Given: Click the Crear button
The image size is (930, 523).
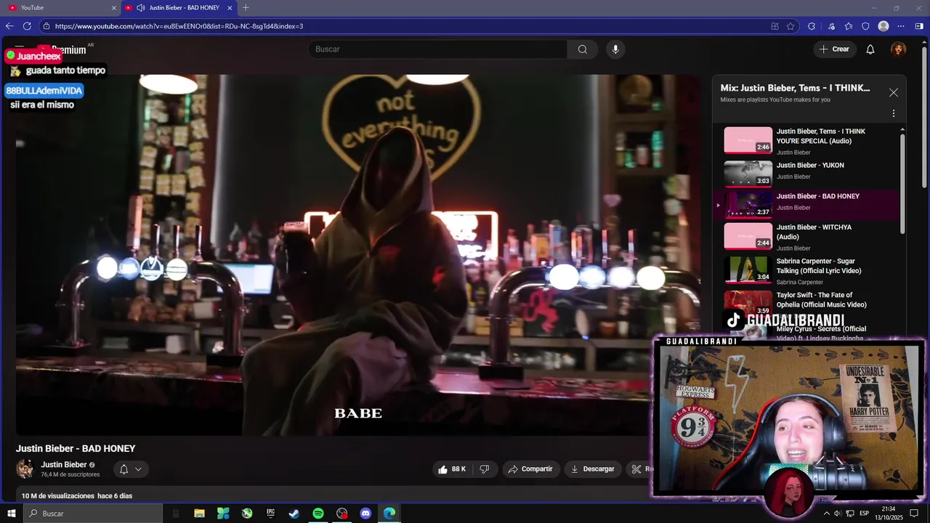Looking at the screenshot, I should (834, 49).
